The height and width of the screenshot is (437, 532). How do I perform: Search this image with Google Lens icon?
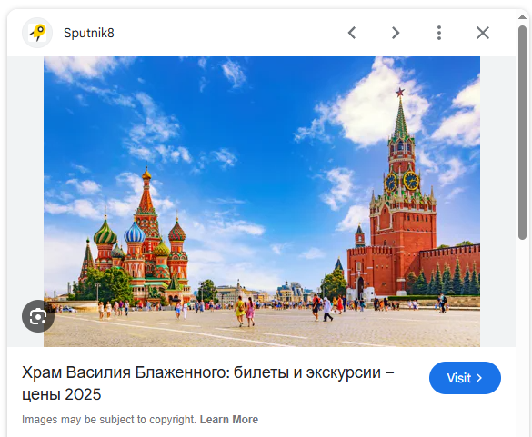tap(38, 316)
